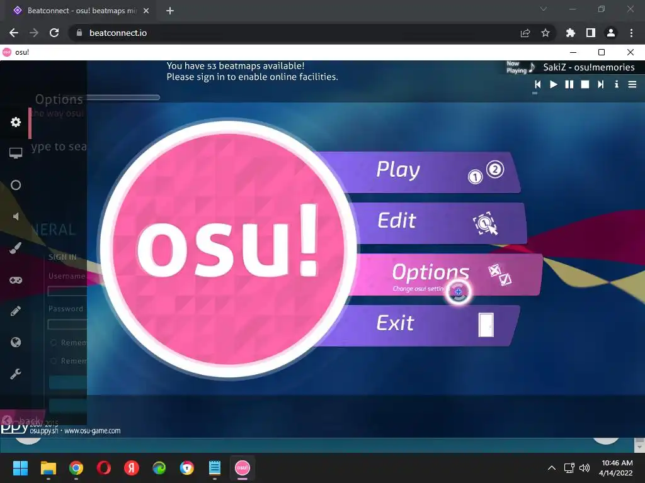The width and height of the screenshot is (645, 483).
Task: Pause the music player
Action: coord(569,84)
